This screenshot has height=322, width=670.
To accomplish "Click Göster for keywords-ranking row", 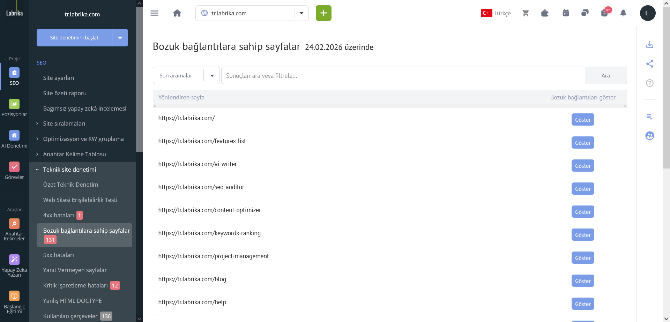I will point(583,235).
